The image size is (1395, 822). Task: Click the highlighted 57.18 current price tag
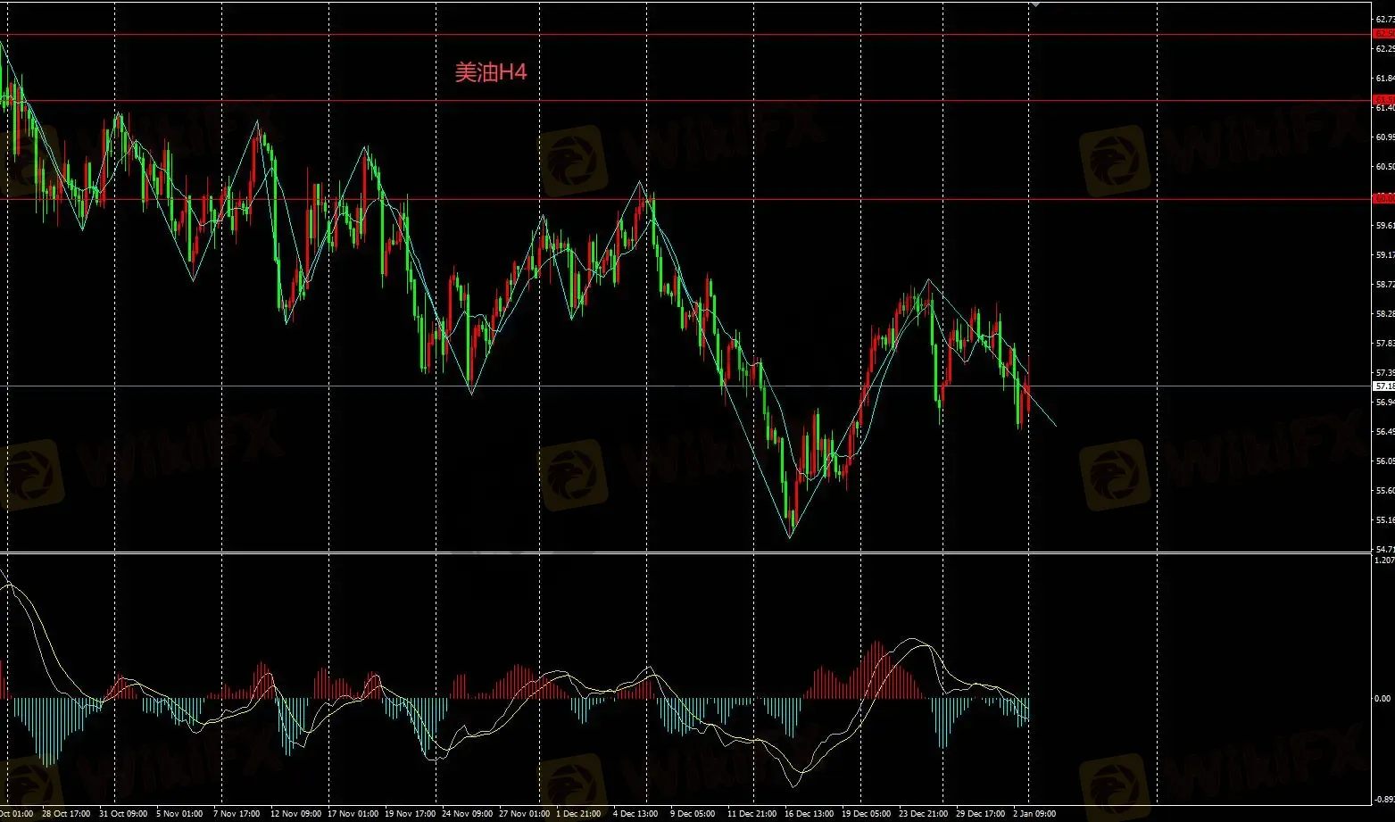1383,386
